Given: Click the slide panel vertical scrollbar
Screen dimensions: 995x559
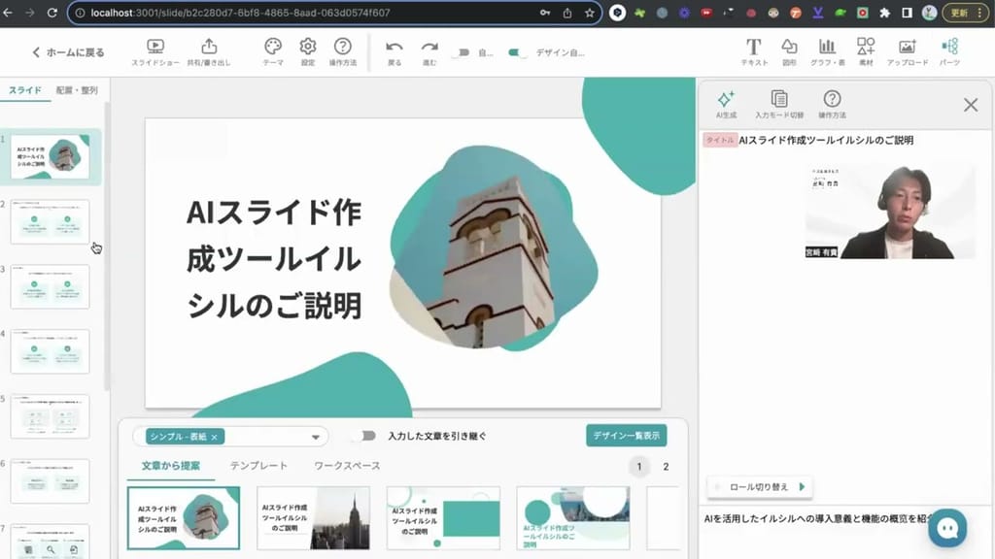Looking at the screenshot, I should click(107, 247).
